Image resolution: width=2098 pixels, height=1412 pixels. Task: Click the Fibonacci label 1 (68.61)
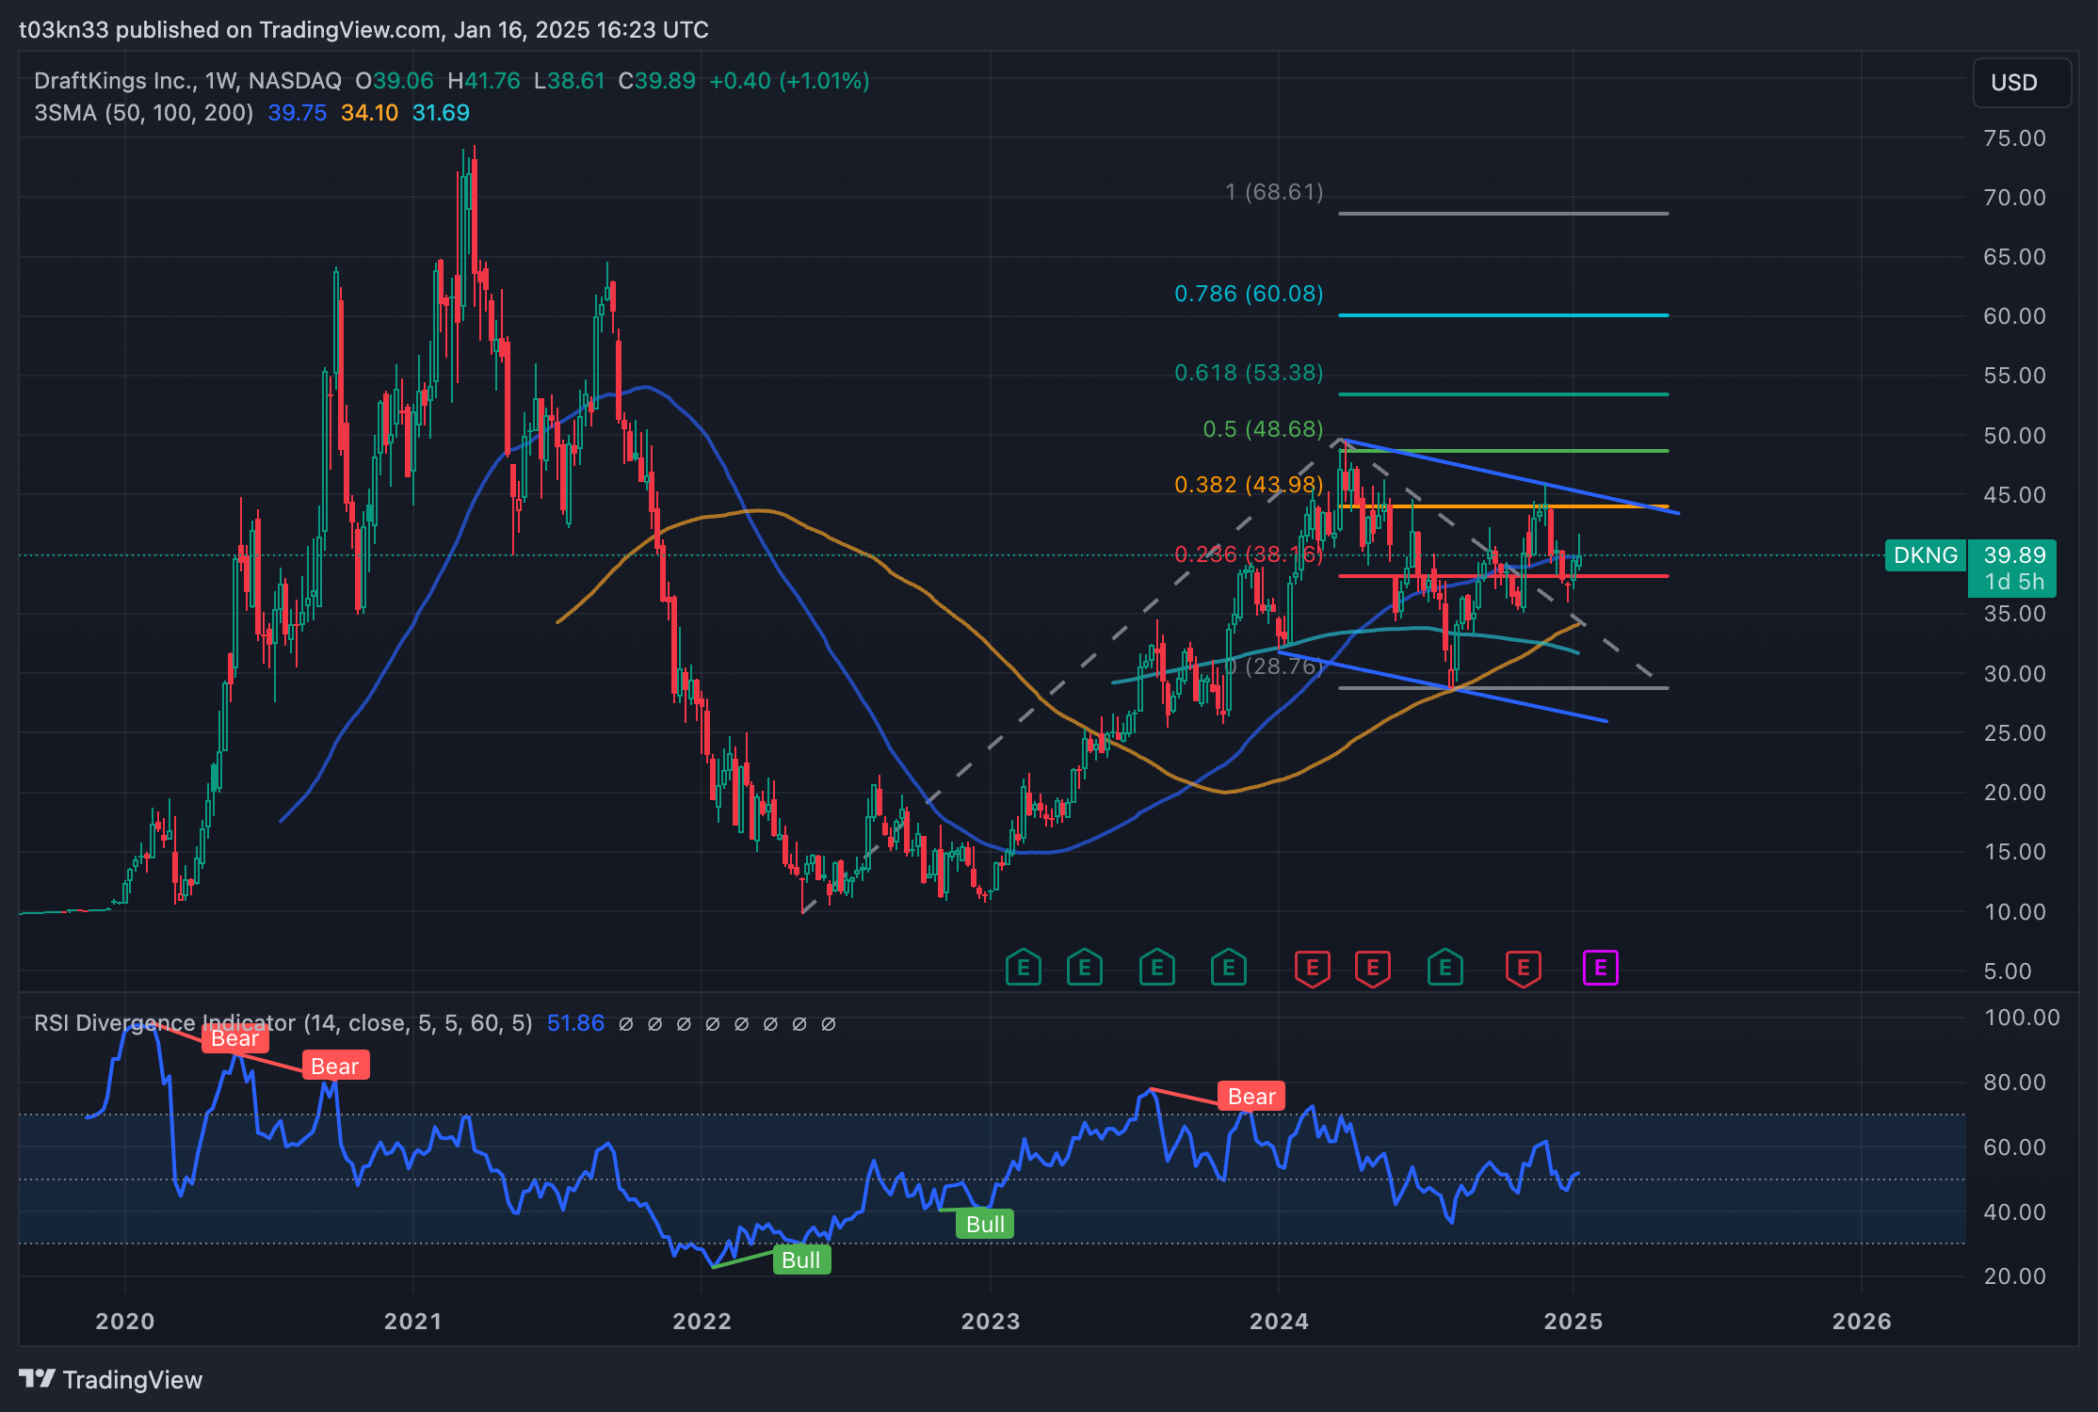[1274, 192]
